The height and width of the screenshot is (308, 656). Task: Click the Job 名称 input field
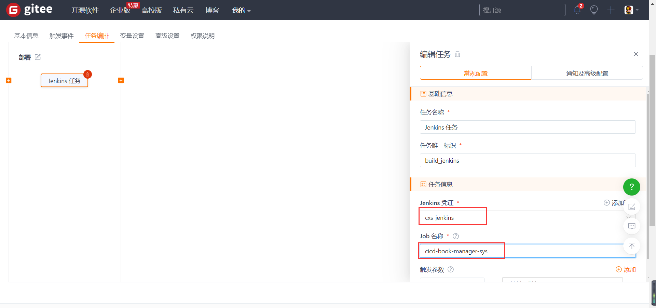[x=528, y=251]
